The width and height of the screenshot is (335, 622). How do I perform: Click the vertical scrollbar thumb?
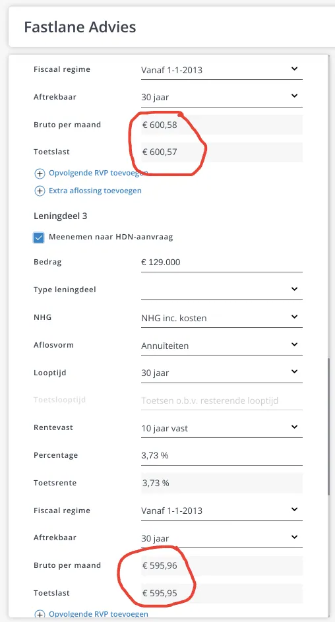pos(328,427)
